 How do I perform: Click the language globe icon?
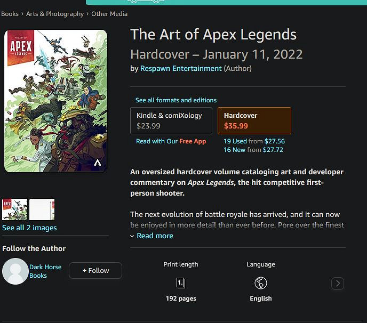[x=261, y=283]
